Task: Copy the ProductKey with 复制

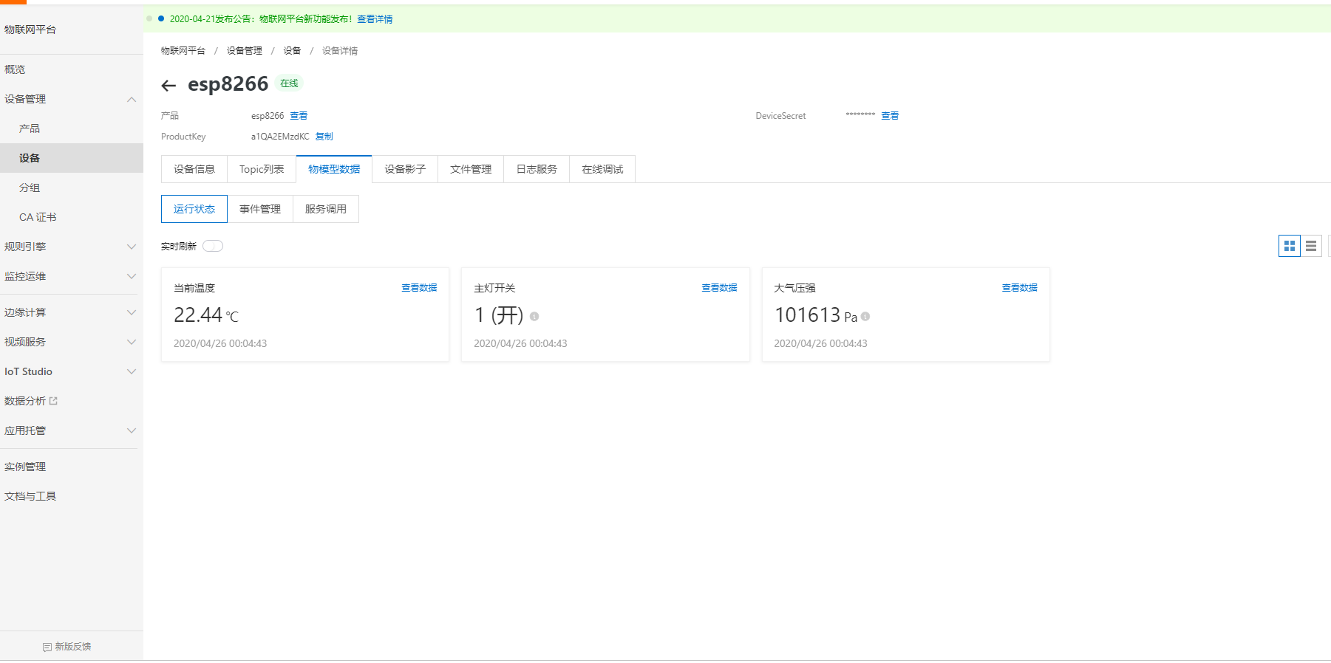Action: coord(324,137)
